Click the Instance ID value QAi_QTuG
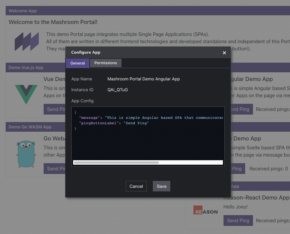Screen dimensions: 290x234 (118, 90)
